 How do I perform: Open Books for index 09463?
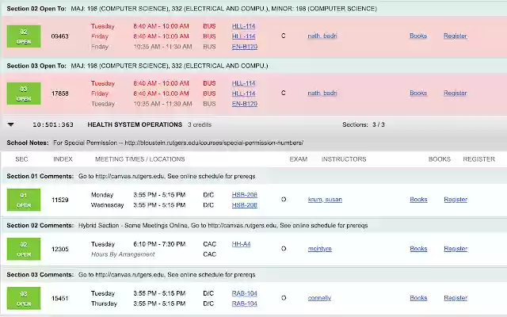pos(418,36)
